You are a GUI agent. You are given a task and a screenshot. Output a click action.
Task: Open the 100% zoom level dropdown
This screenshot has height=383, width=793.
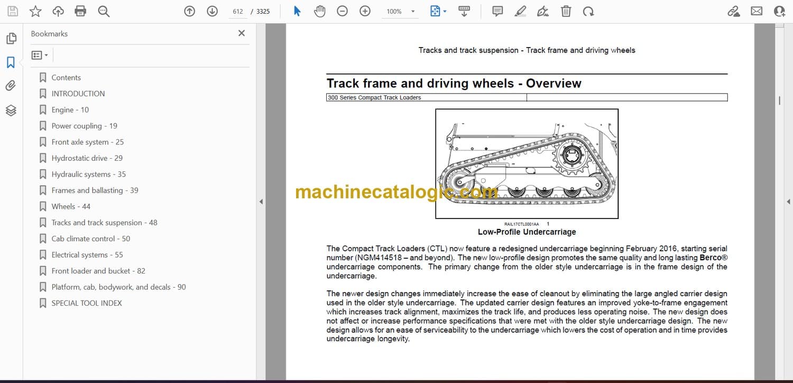coord(401,11)
